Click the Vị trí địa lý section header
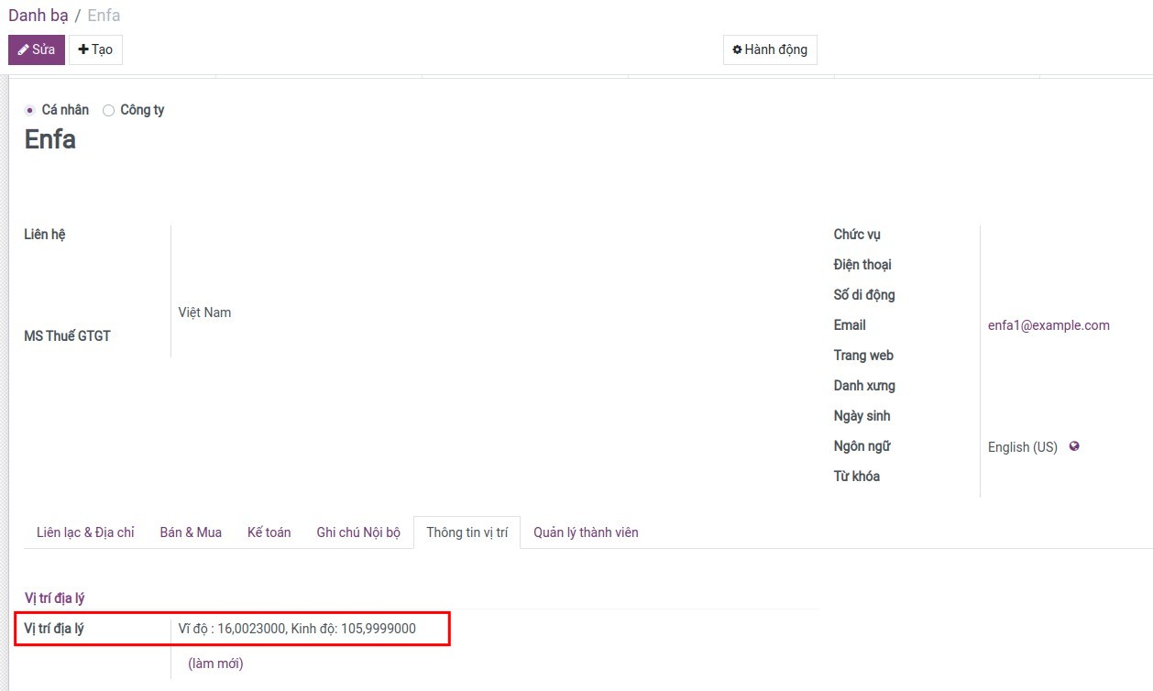Image resolution: width=1153 pixels, height=691 pixels. pyautogui.click(x=54, y=598)
